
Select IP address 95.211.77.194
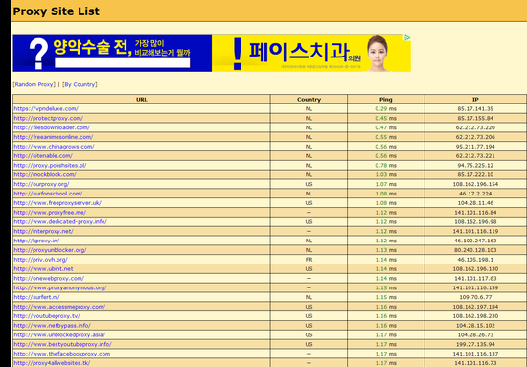475,147
